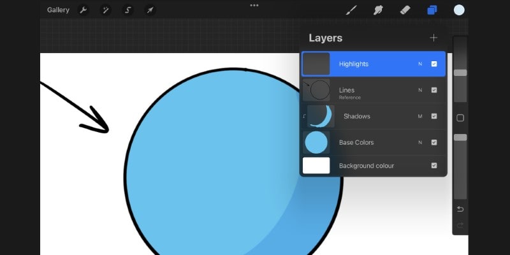Image resolution: width=510 pixels, height=255 pixels.
Task: Open the Background colour layer
Action: click(374, 166)
